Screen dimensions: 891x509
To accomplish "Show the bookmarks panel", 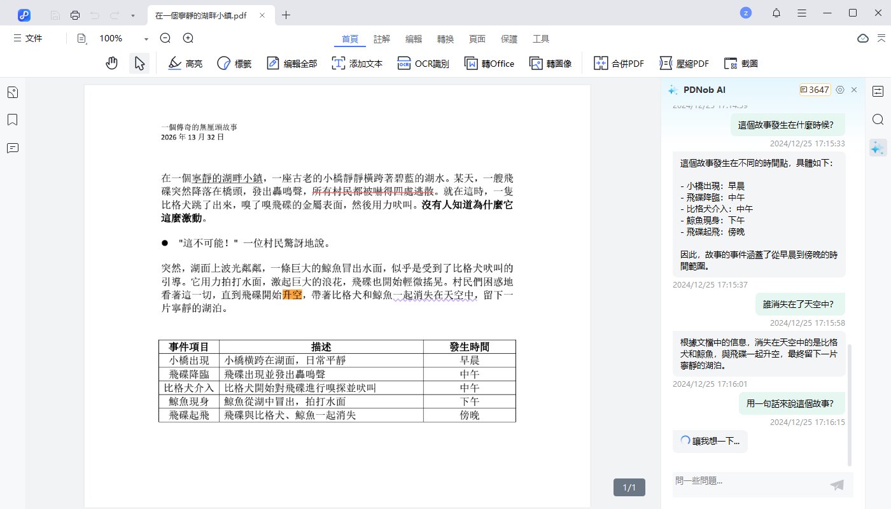I will (12, 120).
